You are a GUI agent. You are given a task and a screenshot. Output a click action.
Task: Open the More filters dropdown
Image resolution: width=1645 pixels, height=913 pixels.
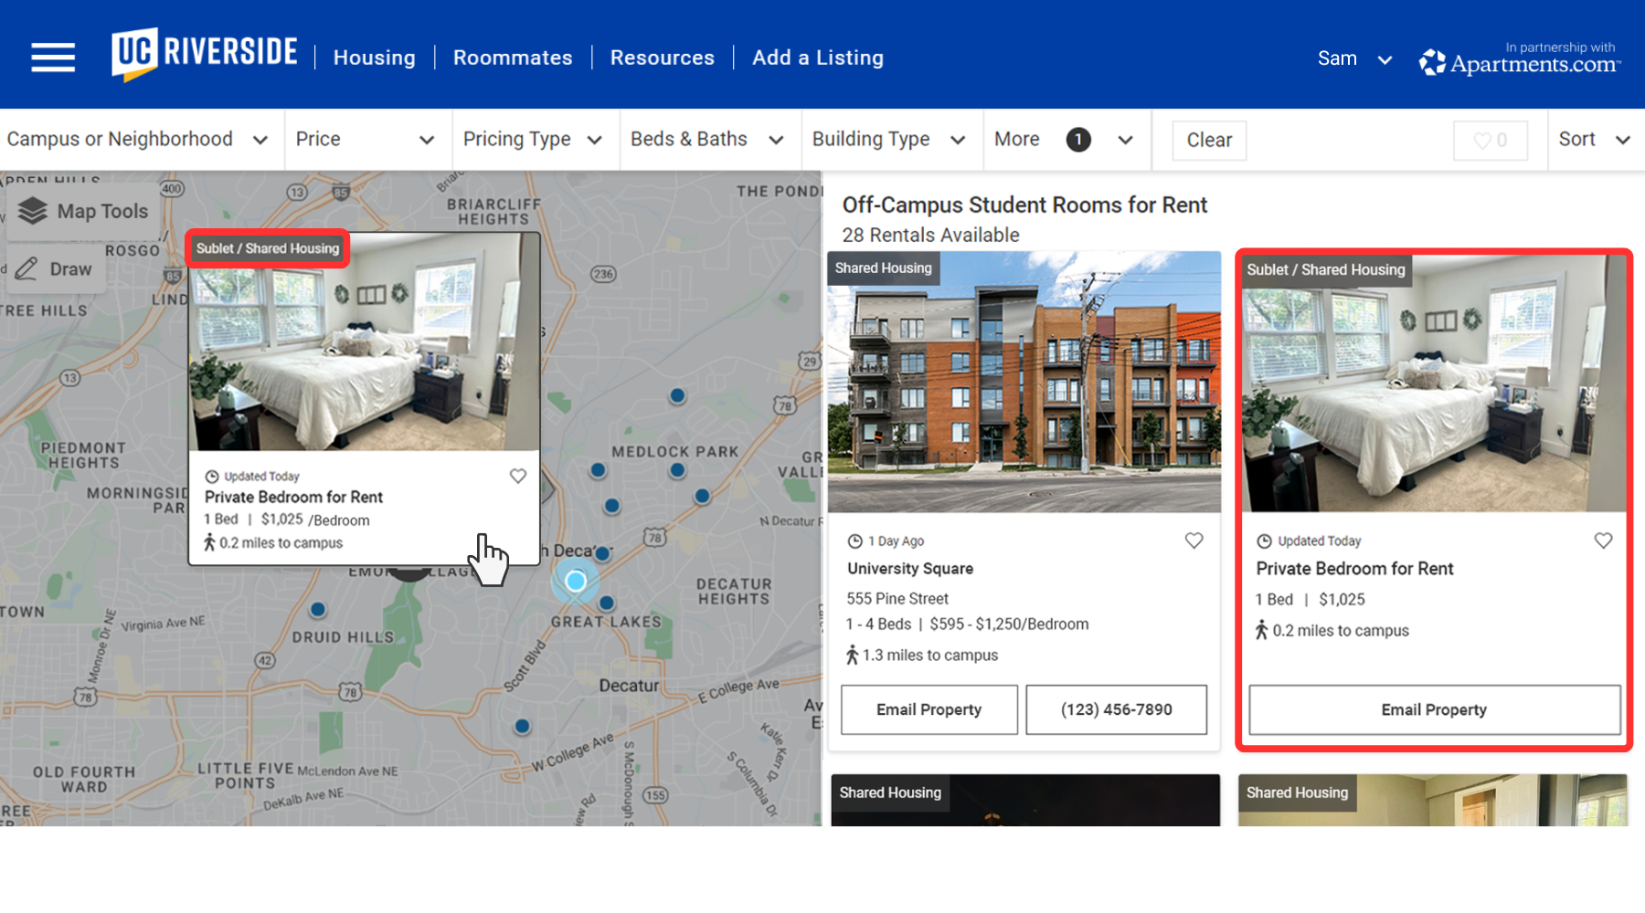(x=1065, y=139)
